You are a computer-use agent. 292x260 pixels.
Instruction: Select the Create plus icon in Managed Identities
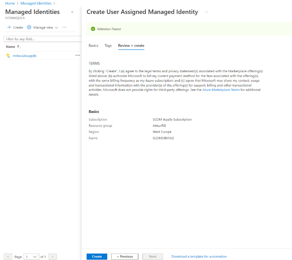click(8, 27)
